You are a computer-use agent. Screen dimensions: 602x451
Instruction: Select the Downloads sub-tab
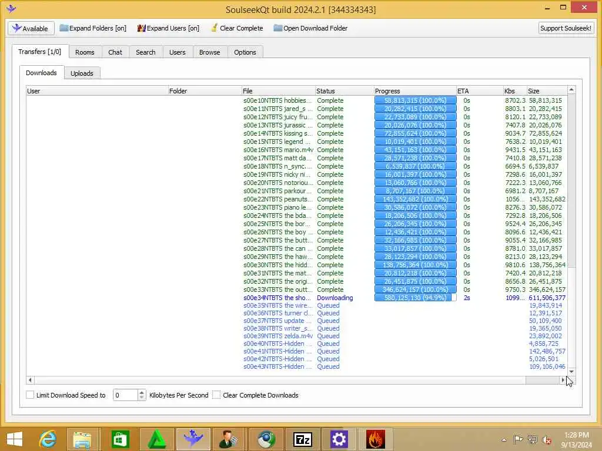[42, 73]
